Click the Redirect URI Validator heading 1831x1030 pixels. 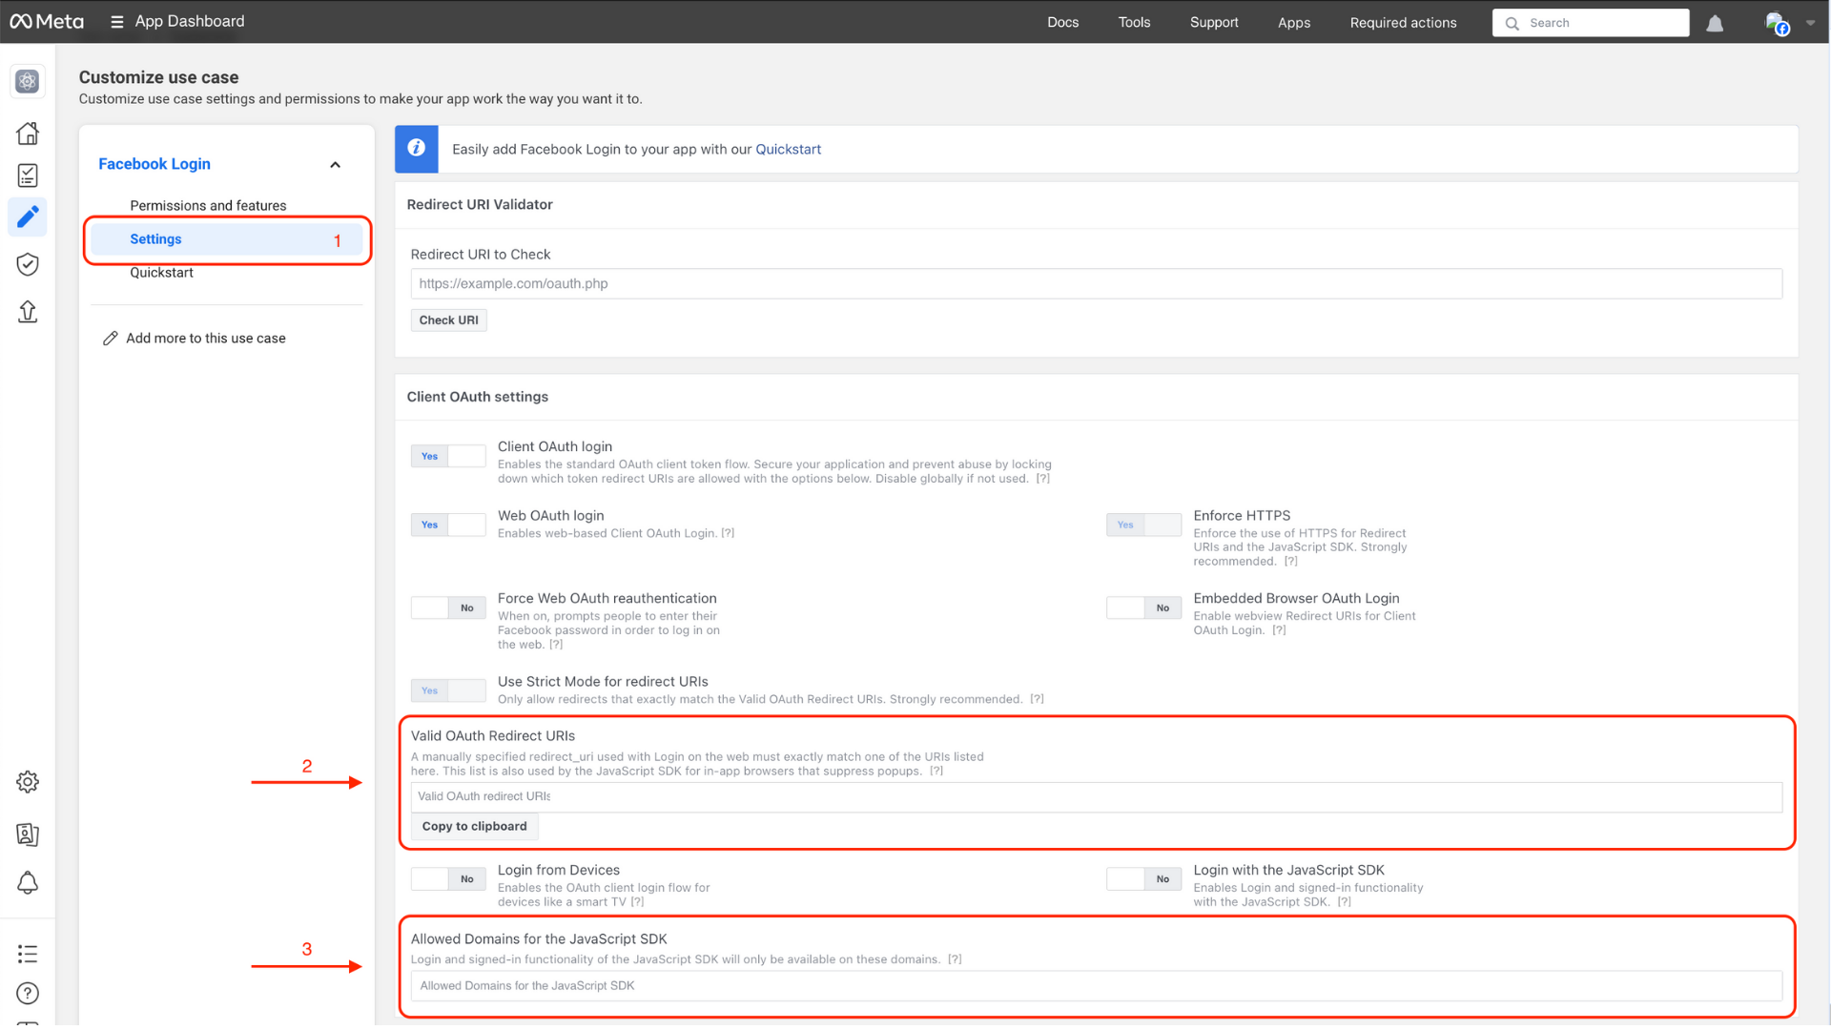(x=480, y=204)
